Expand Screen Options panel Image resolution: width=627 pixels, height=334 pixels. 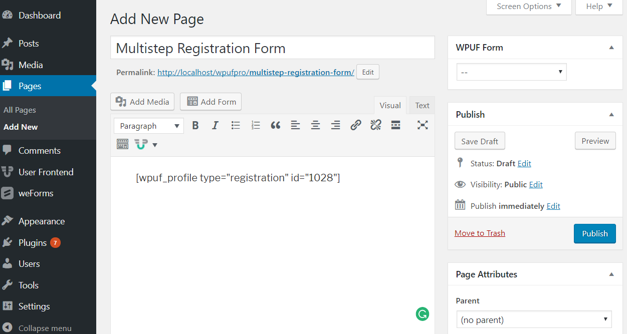coord(529,7)
